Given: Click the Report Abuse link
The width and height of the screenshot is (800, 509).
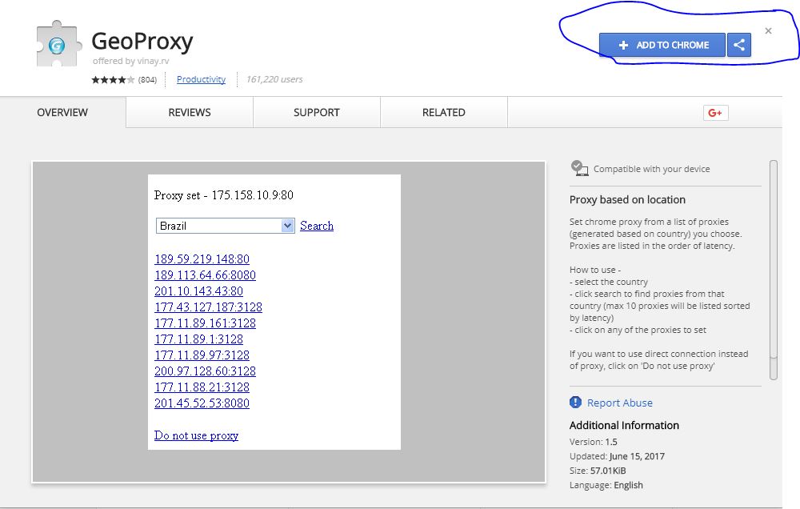Looking at the screenshot, I should [x=619, y=403].
